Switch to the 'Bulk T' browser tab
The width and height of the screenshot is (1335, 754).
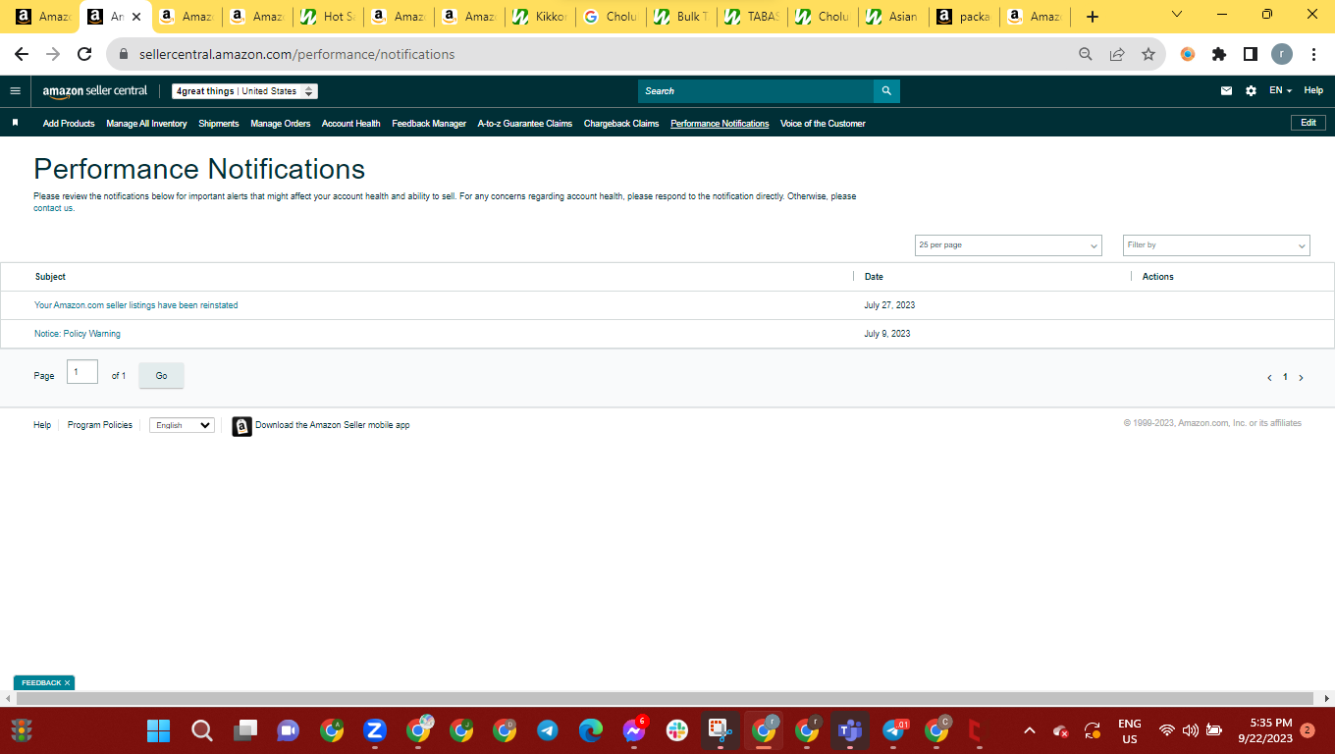pos(681,17)
